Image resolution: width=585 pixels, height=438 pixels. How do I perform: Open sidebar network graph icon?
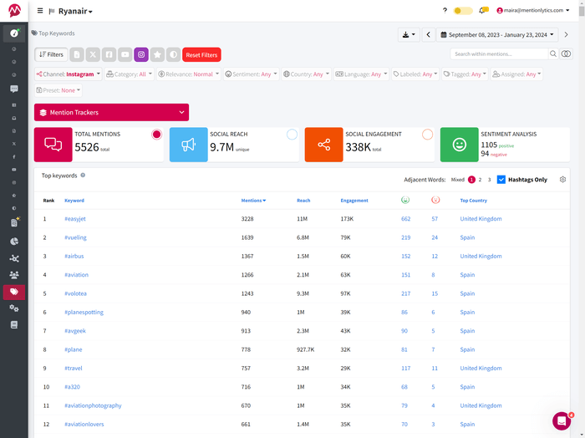pyautogui.click(x=14, y=258)
